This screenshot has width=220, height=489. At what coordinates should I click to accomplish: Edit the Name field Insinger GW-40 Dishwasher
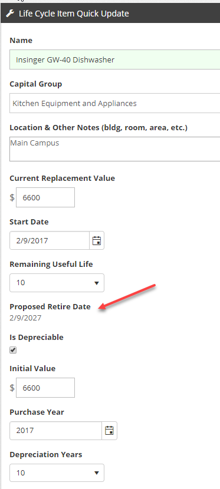coord(115,60)
